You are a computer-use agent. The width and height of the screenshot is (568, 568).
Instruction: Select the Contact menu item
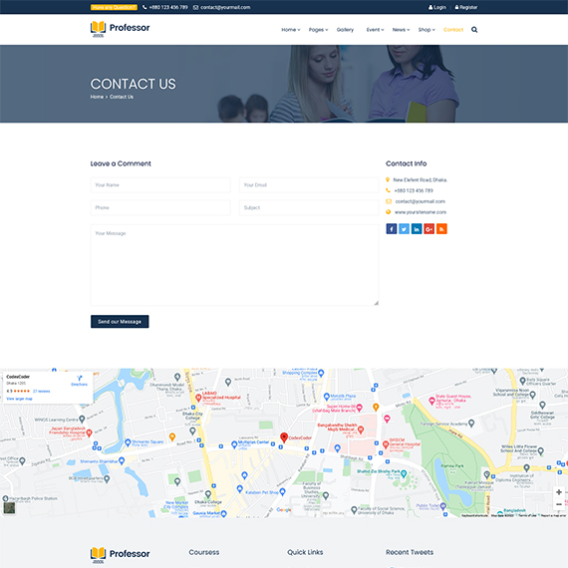coord(453,30)
